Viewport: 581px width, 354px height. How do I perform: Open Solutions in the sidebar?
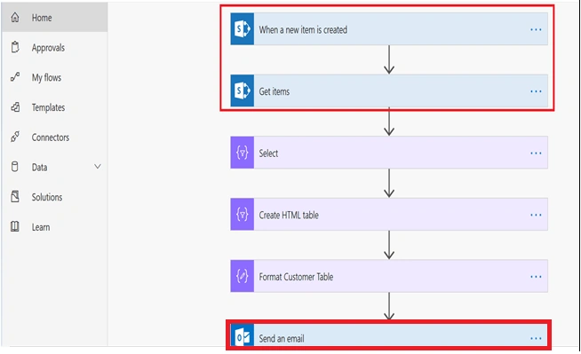point(55,197)
